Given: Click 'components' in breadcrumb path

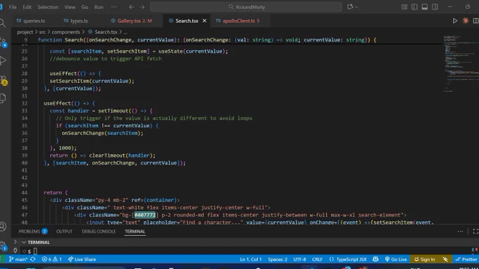Looking at the screenshot, I should pyautogui.click(x=66, y=32).
